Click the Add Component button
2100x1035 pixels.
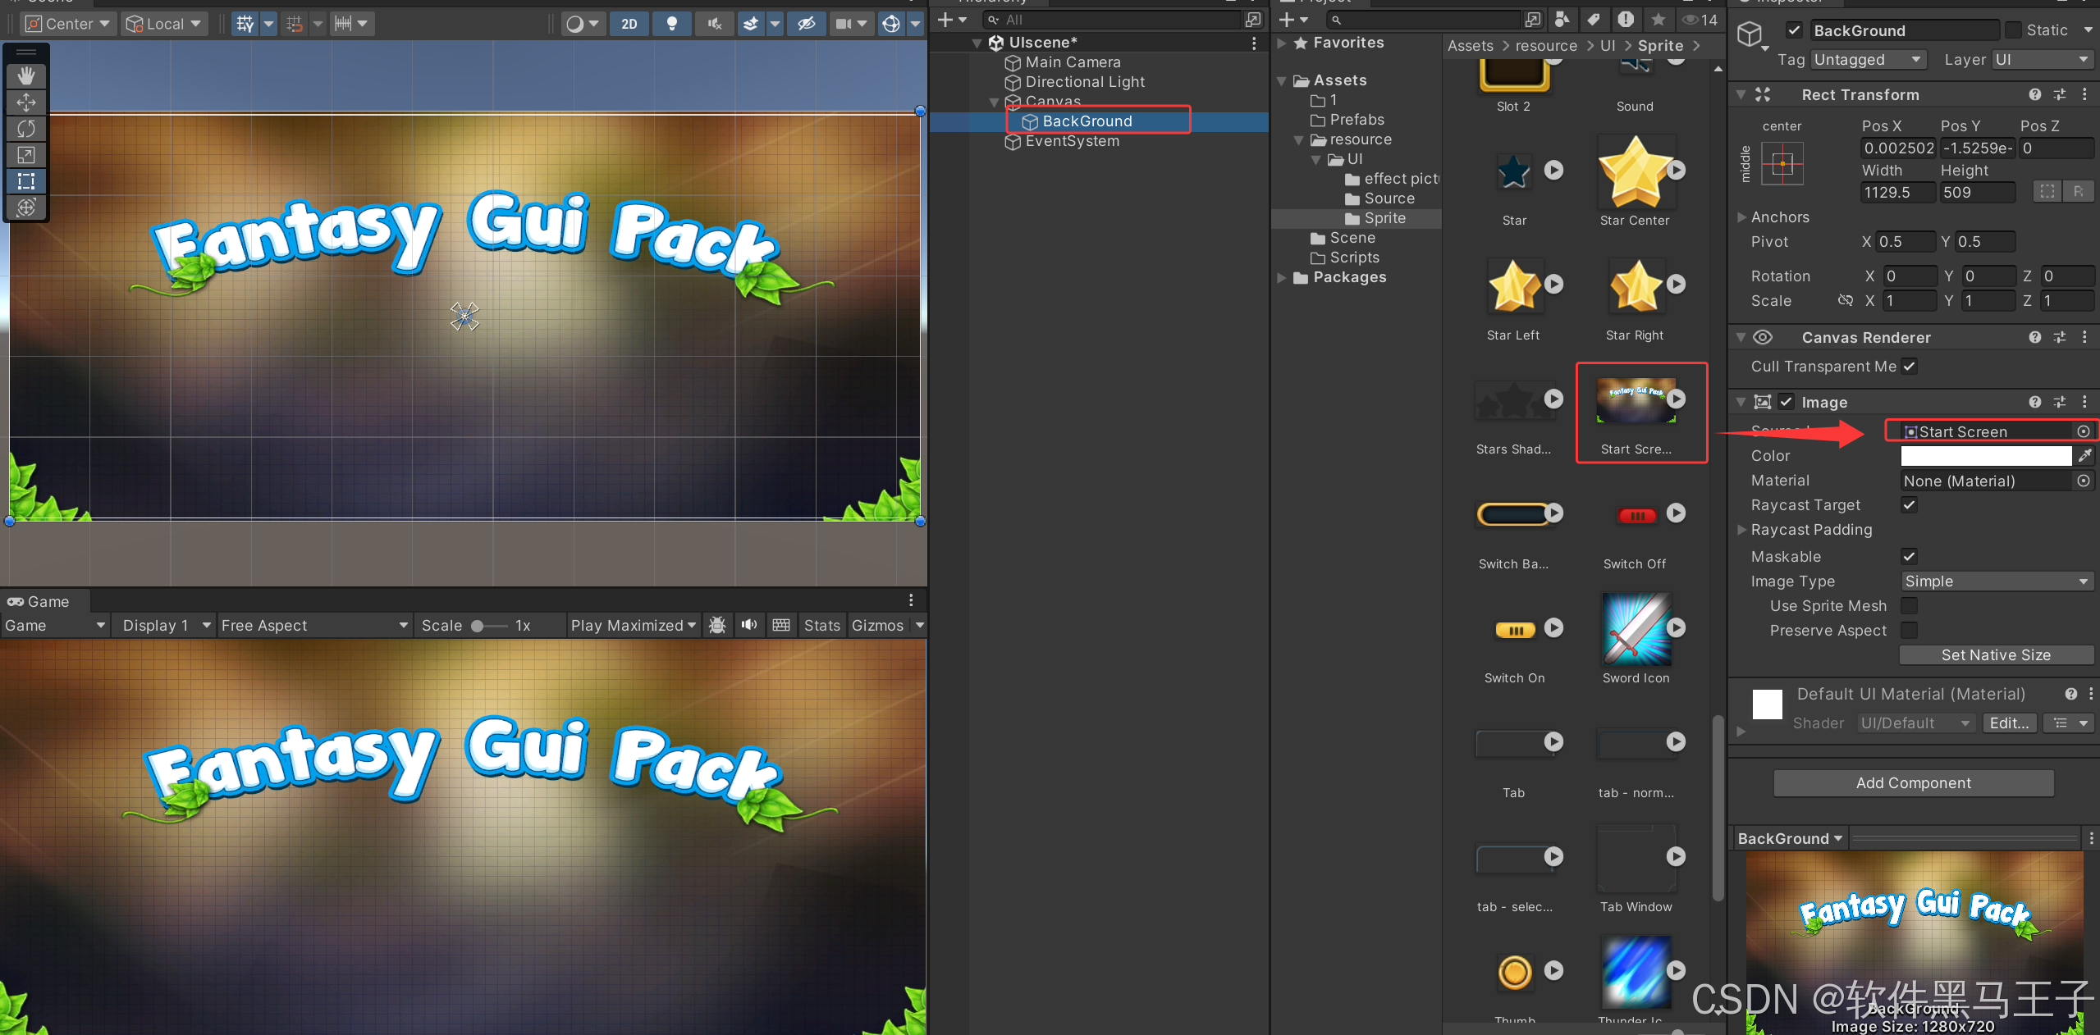1913,783
